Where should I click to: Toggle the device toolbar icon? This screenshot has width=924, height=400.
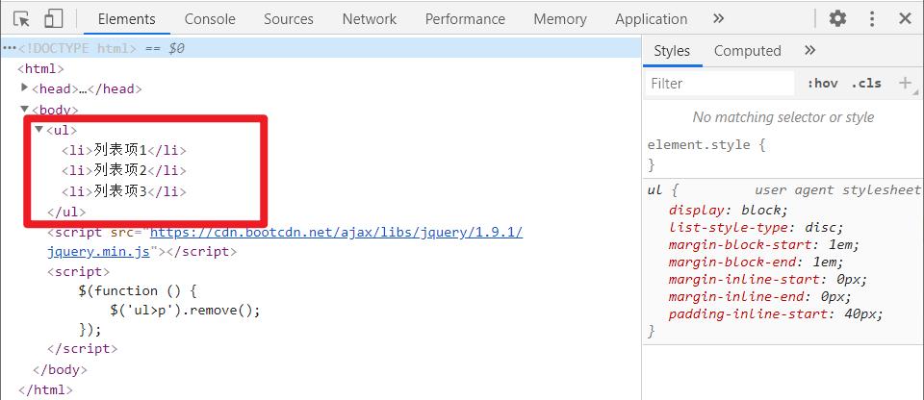click(x=54, y=19)
